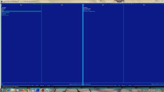
Task: Click the Far icon in the title bar
Action: click(x=2, y=2)
